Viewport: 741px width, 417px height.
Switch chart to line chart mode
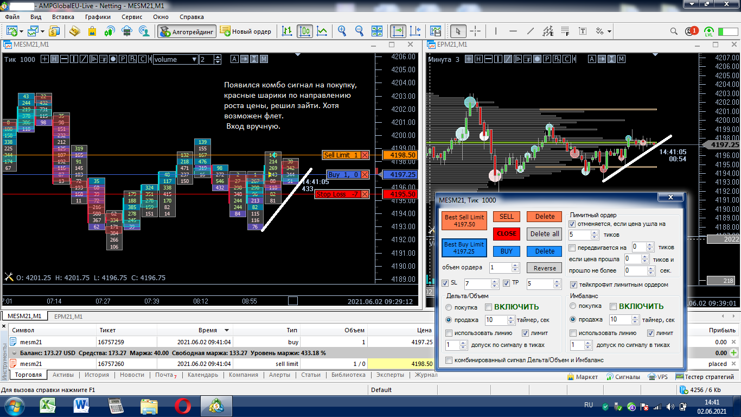(322, 31)
